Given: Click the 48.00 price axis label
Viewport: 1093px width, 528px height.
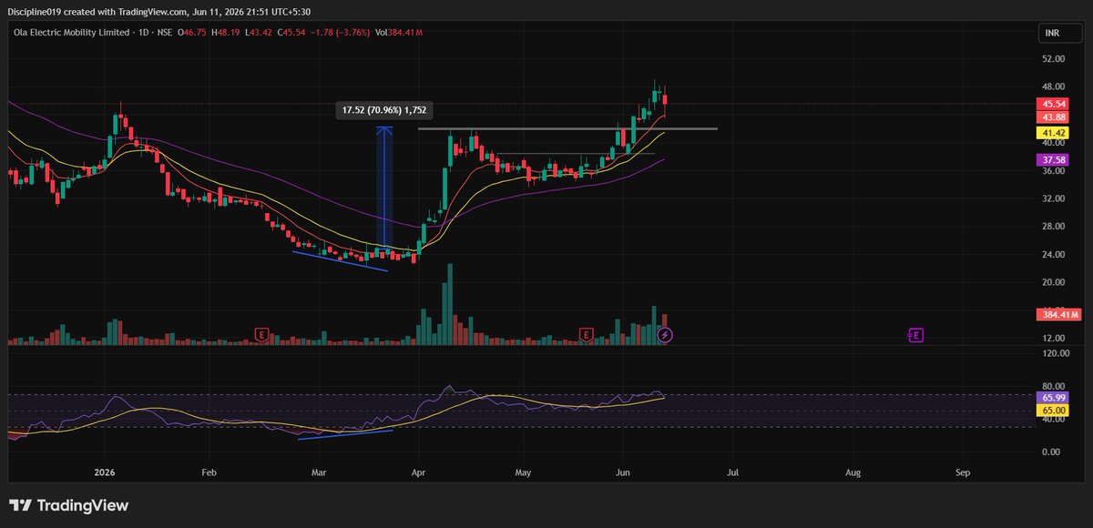Looking at the screenshot, I should coord(1054,87).
